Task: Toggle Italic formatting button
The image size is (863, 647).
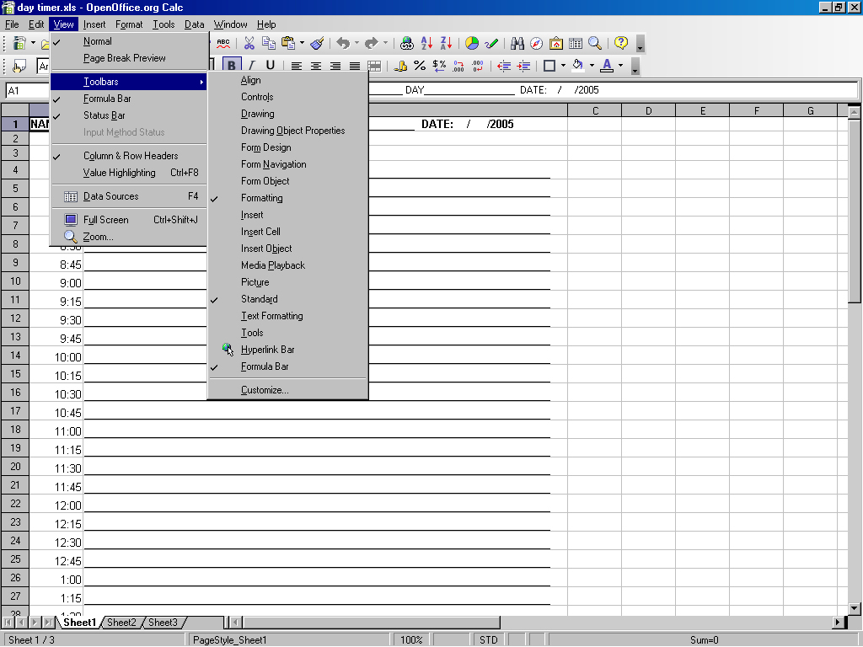Action: coord(251,66)
